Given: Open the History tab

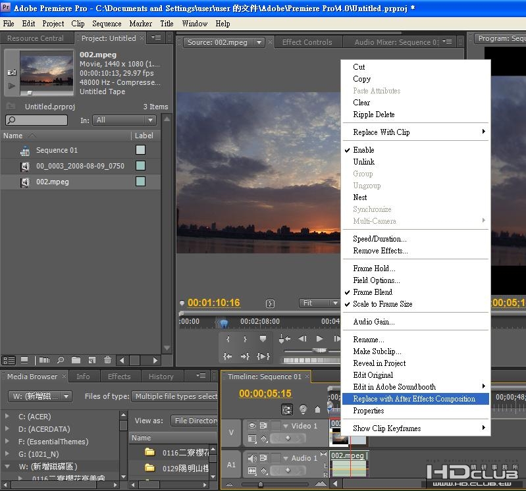Looking at the screenshot, I should [x=161, y=376].
